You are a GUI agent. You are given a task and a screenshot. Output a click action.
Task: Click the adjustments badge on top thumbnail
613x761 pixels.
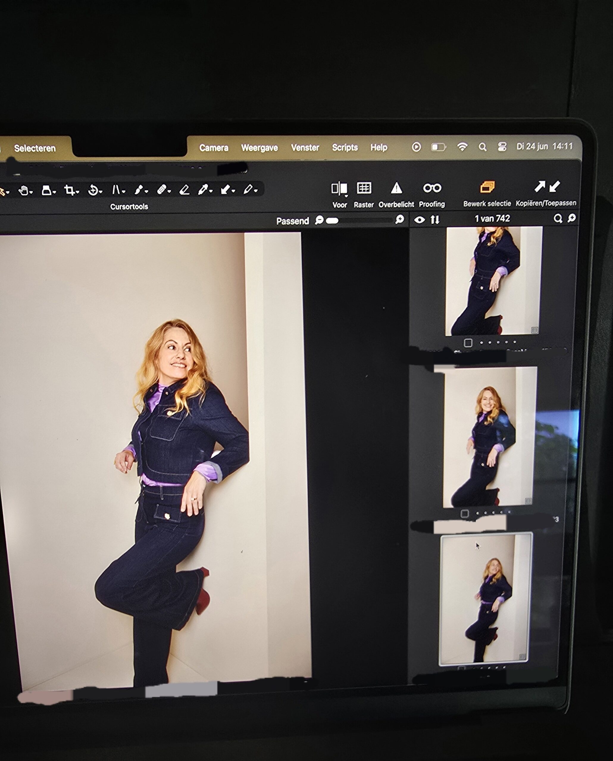pyautogui.click(x=534, y=330)
